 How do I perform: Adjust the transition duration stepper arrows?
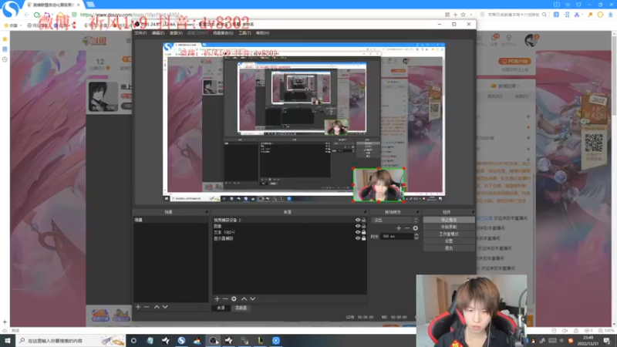coord(416,237)
